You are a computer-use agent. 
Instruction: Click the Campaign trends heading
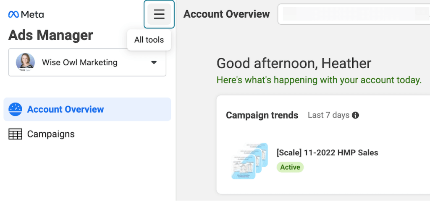(262, 116)
